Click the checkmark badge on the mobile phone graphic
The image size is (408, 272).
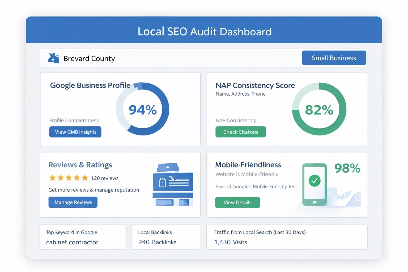[x=314, y=181]
